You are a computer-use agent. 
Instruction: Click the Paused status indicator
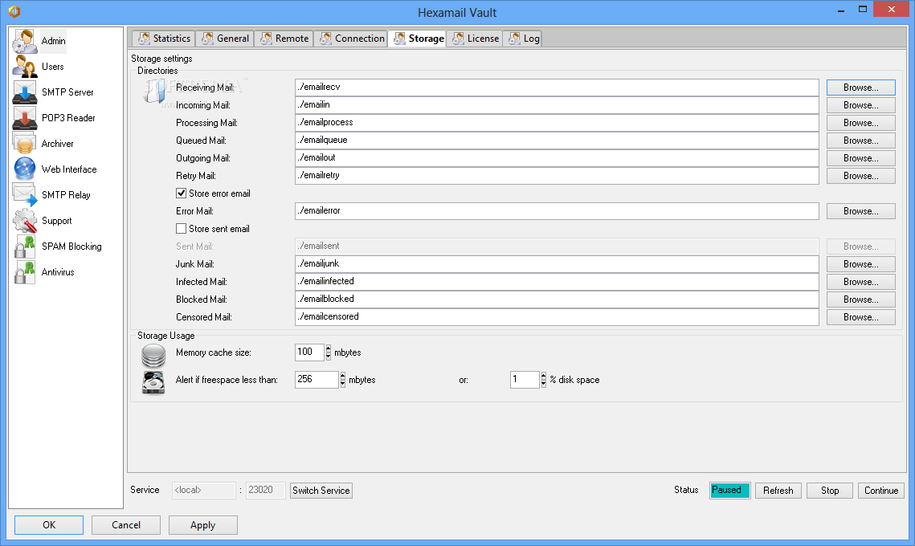tap(730, 491)
